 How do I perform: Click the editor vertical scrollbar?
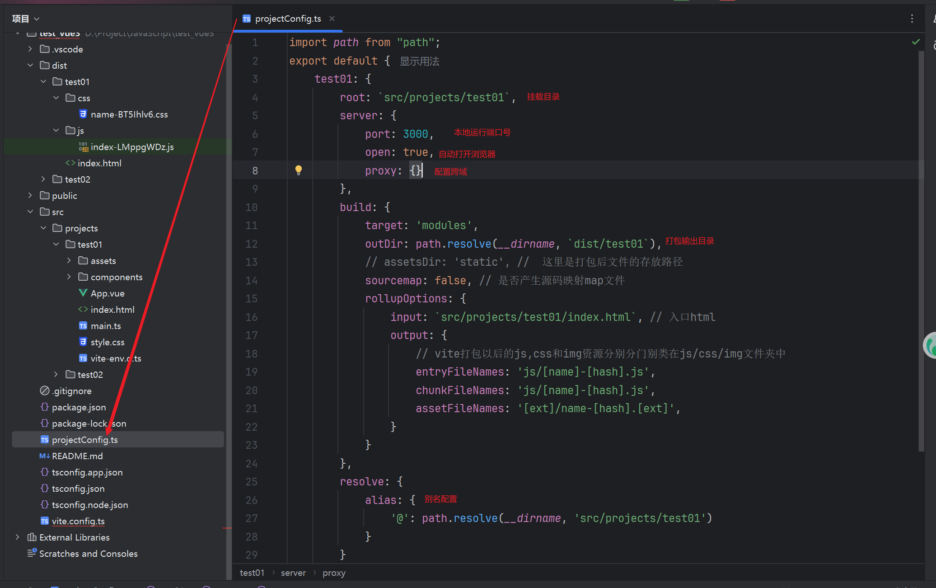coord(921,249)
